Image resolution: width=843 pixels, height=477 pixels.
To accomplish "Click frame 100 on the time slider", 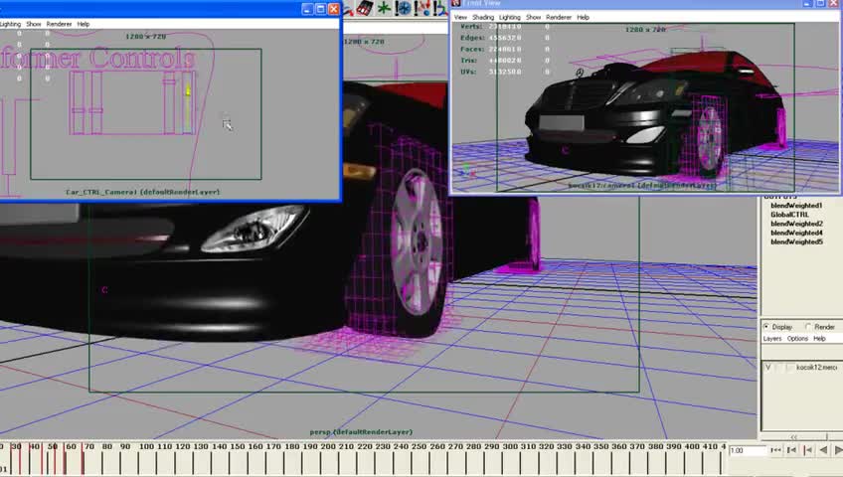I will pyautogui.click(x=146, y=447).
